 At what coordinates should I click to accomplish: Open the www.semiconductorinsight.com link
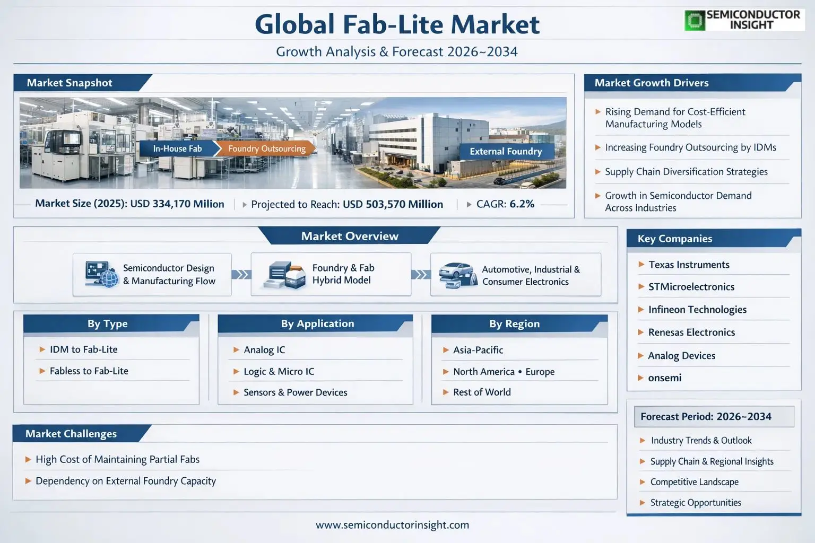[x=392, y=525]
